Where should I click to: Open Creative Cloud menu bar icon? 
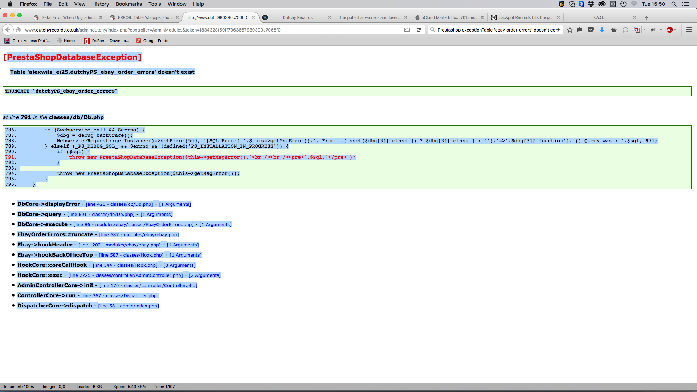(602, 4)
